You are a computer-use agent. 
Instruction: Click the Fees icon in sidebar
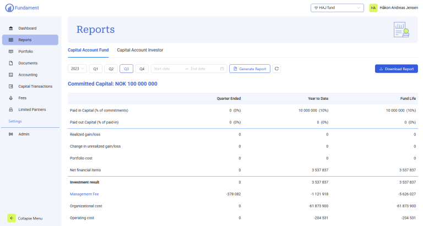[11, 98]
